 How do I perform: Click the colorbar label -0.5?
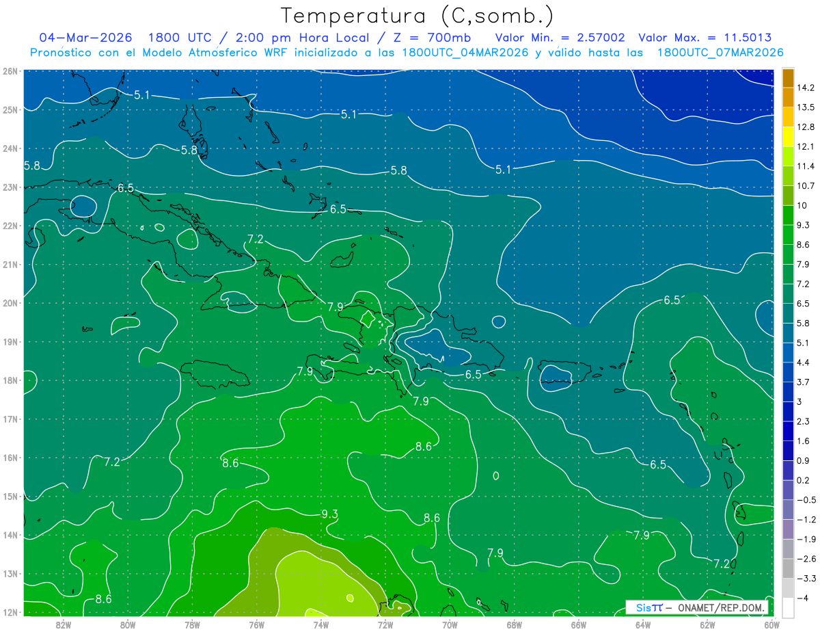(x=806, y=499)
